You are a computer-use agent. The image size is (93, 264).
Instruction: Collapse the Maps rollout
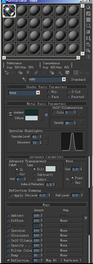(46, 205)
